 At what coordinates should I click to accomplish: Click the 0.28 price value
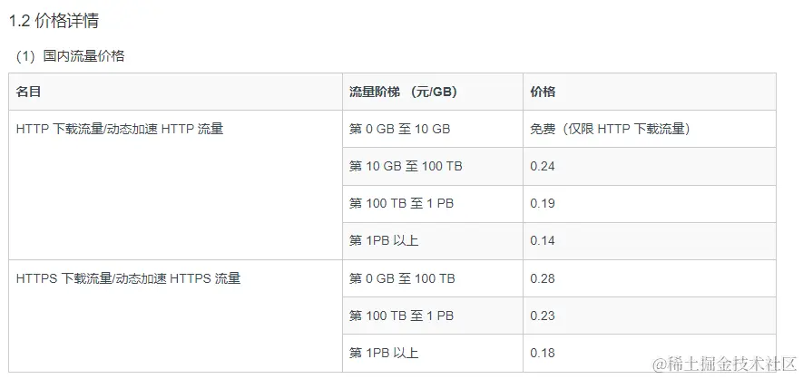pos(543,278)
